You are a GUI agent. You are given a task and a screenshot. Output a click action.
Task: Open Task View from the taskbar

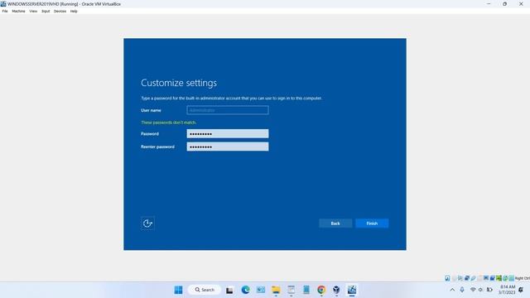pos(229,290)
